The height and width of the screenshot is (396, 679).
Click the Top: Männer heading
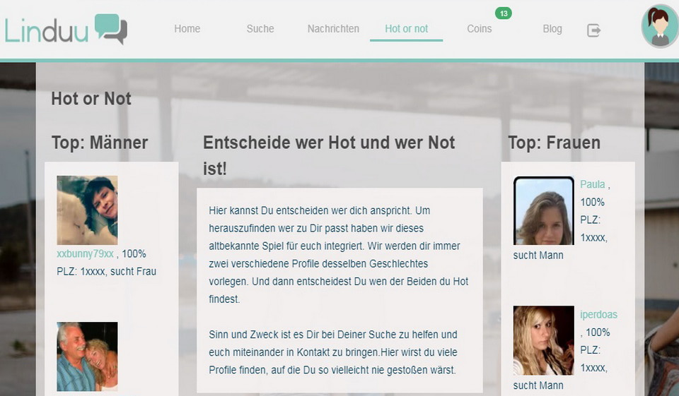coord(100,143)
